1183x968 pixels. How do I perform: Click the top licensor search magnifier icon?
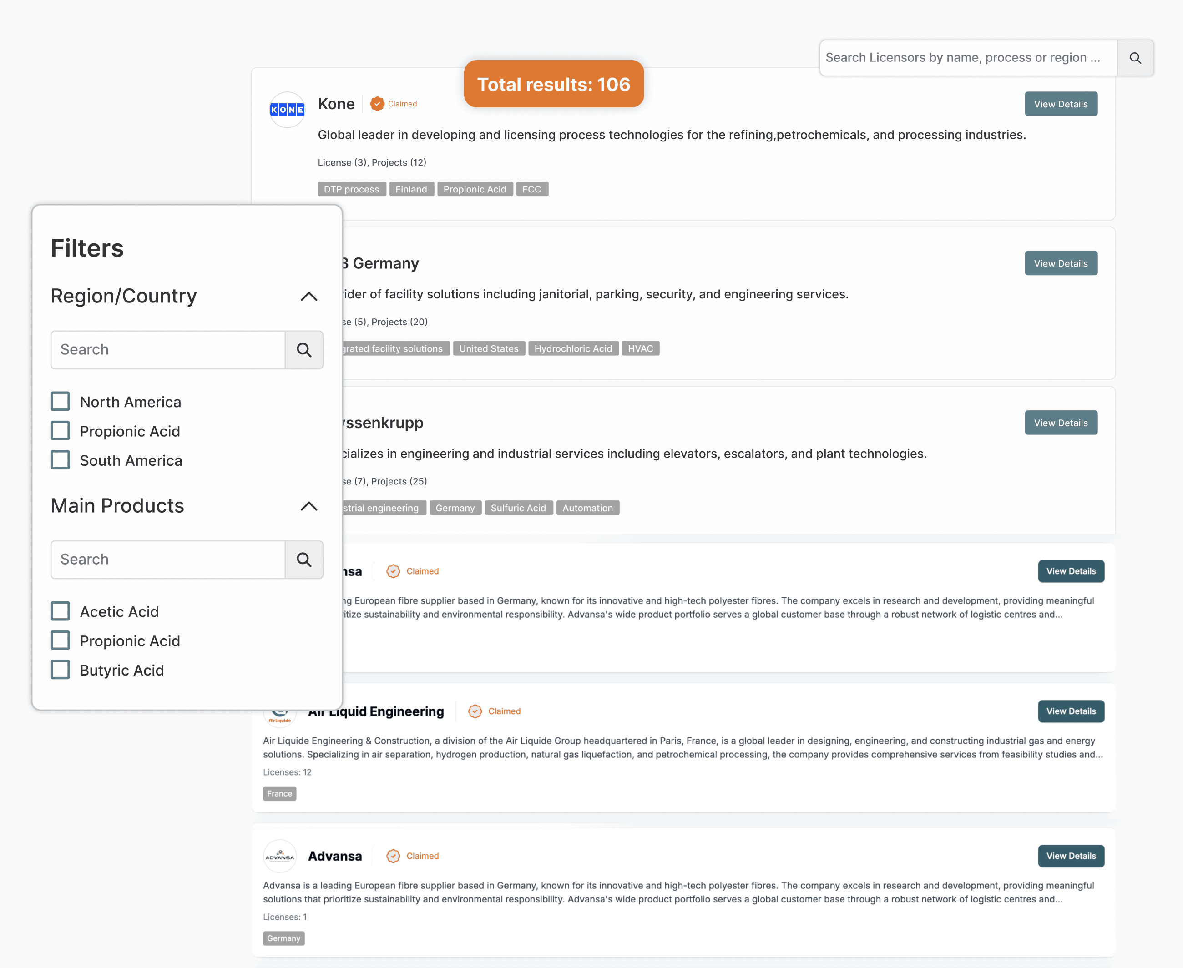[1135, 57]
